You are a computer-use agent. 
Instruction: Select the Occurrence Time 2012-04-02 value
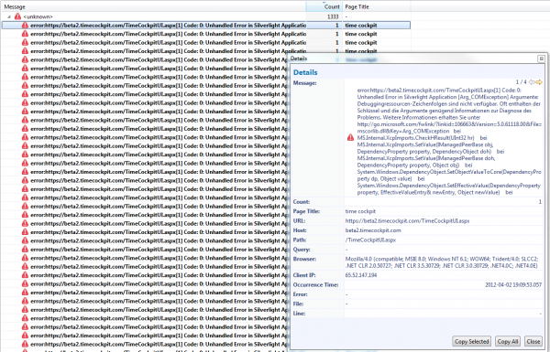coord(513,285)
